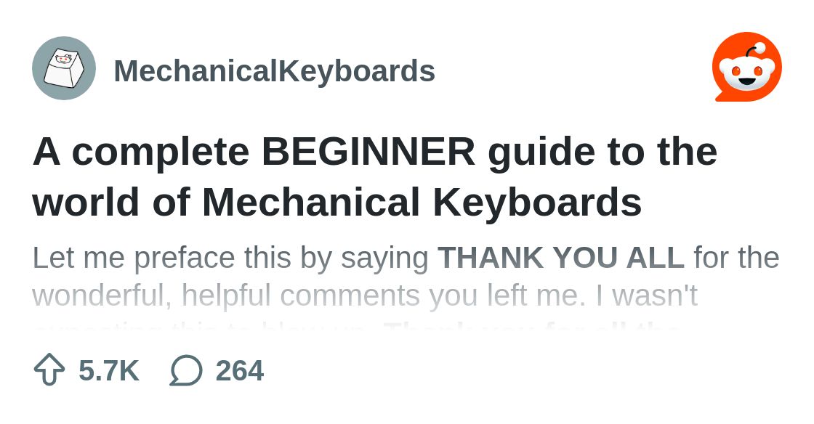This screenshot has height=424, width=814.
Task: Click the 5.7K upvote count
Action: click(109, 370)
